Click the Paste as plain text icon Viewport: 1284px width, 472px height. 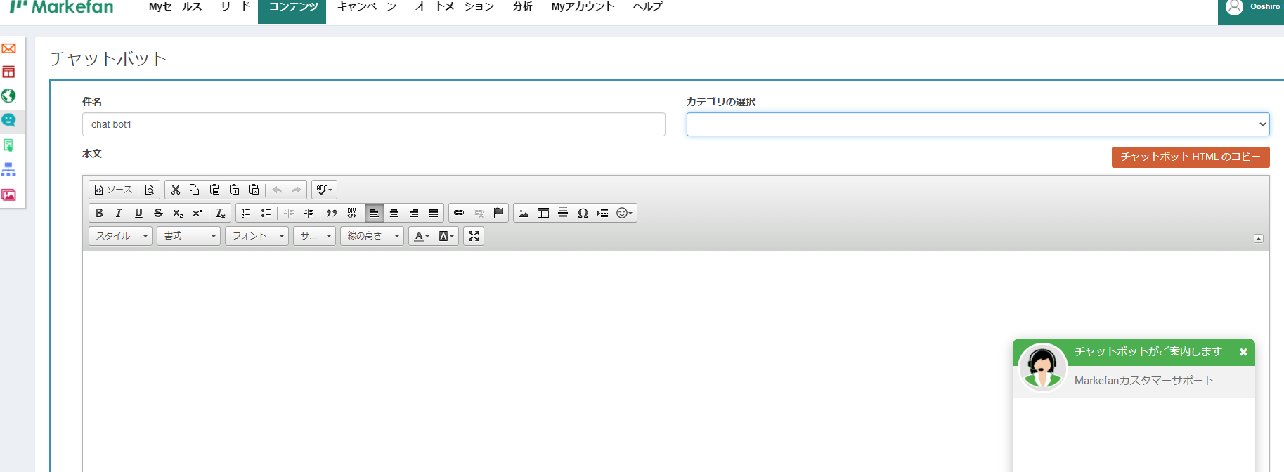pyautogui.click(x=235, y=190)
